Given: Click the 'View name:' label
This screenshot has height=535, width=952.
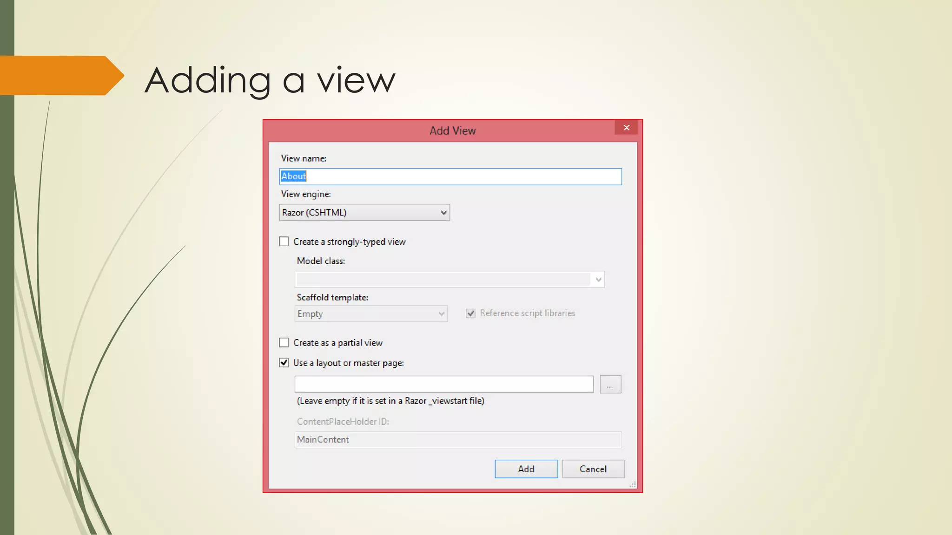Looking at the screenshot, I should 304,158.
